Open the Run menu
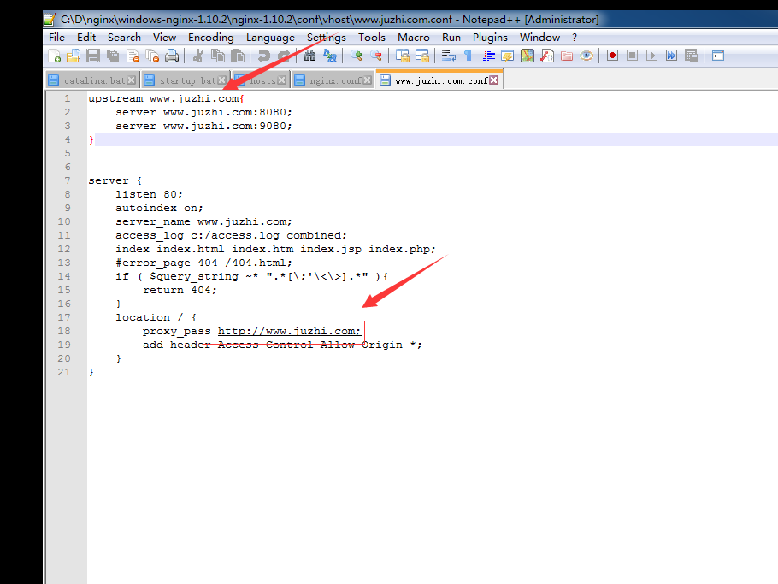778x584 pixels. [451, 38]
